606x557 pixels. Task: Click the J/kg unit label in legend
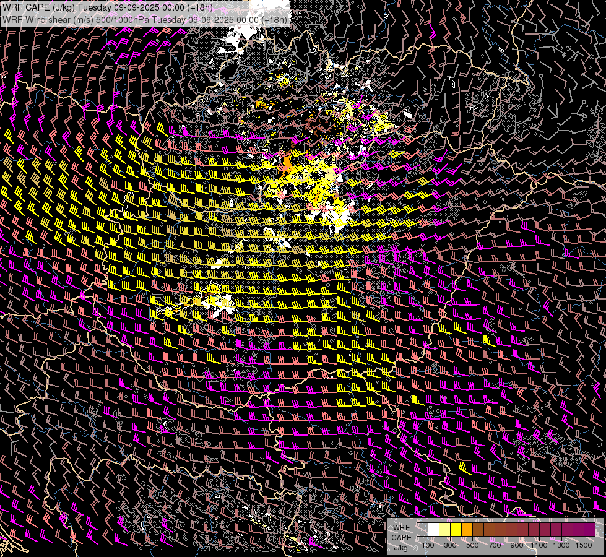pyautogui.click(x=401, y=548)
